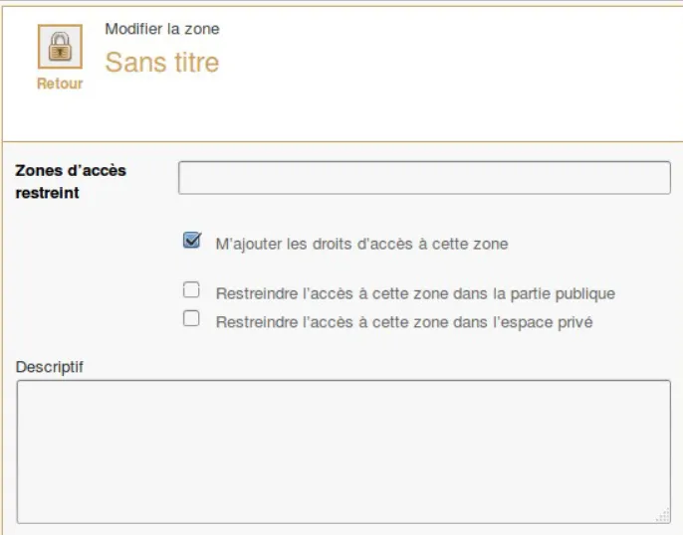Image resolution: width=683 pixels, height=535 pixels.
Task: Click the "Retour" text link
Action: 60,84
